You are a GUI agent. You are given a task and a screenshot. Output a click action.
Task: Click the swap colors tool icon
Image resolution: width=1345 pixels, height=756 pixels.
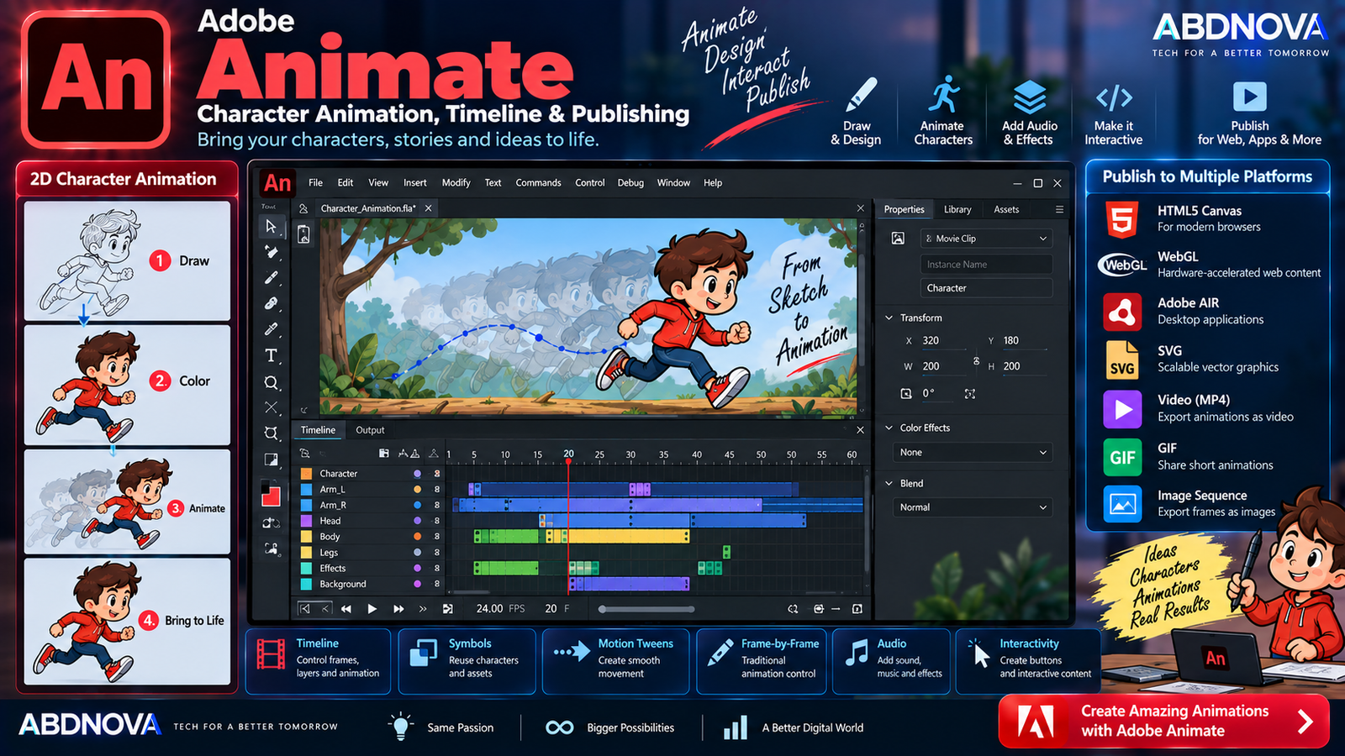click(271, 522)
